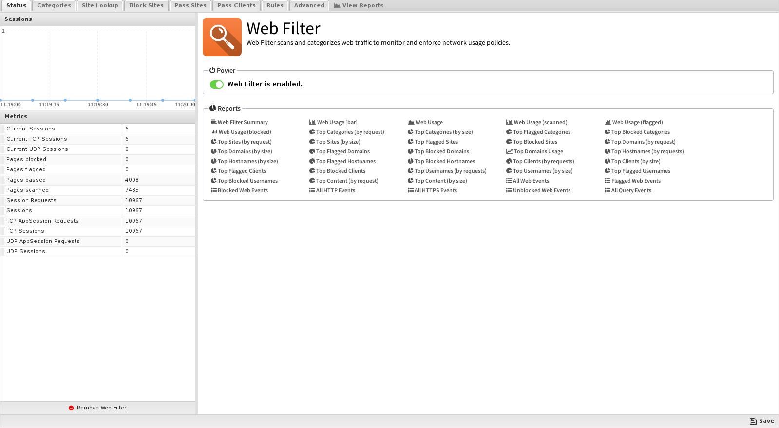This screenshot has height=428, width=779.
Task: Click bar icon of Web Usage (blocked)
Action: click(214, 132)
